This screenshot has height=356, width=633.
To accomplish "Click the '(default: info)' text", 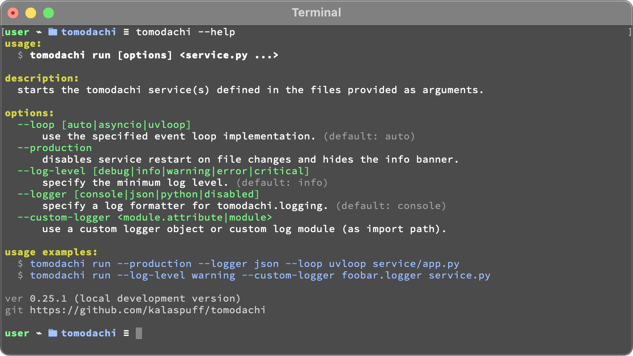I will point(282,183).
